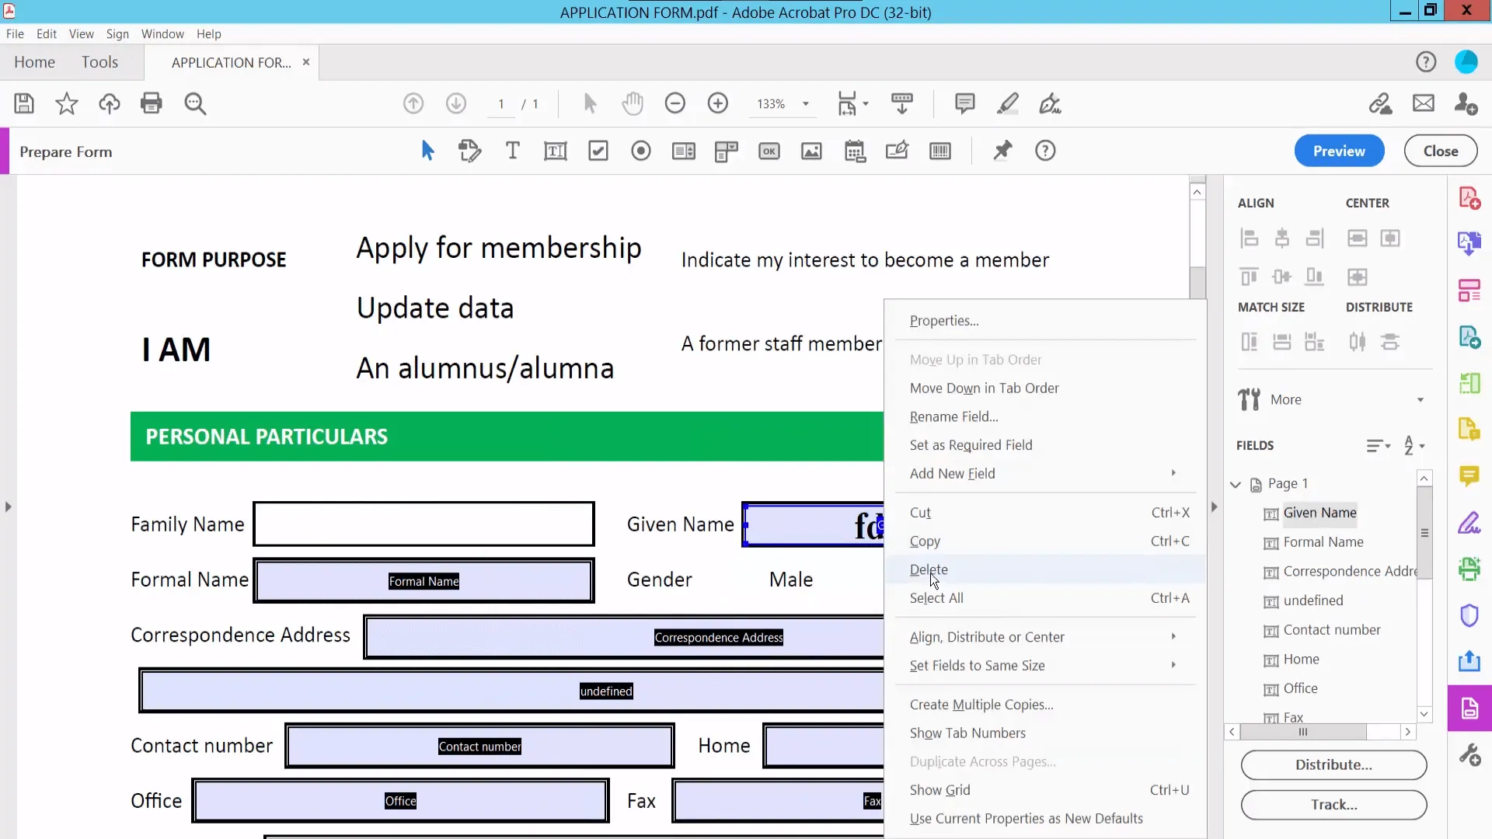This screenshot has height=839, width=1492.
Task: Expand the Page 1 tree item
Action: 1236,483
